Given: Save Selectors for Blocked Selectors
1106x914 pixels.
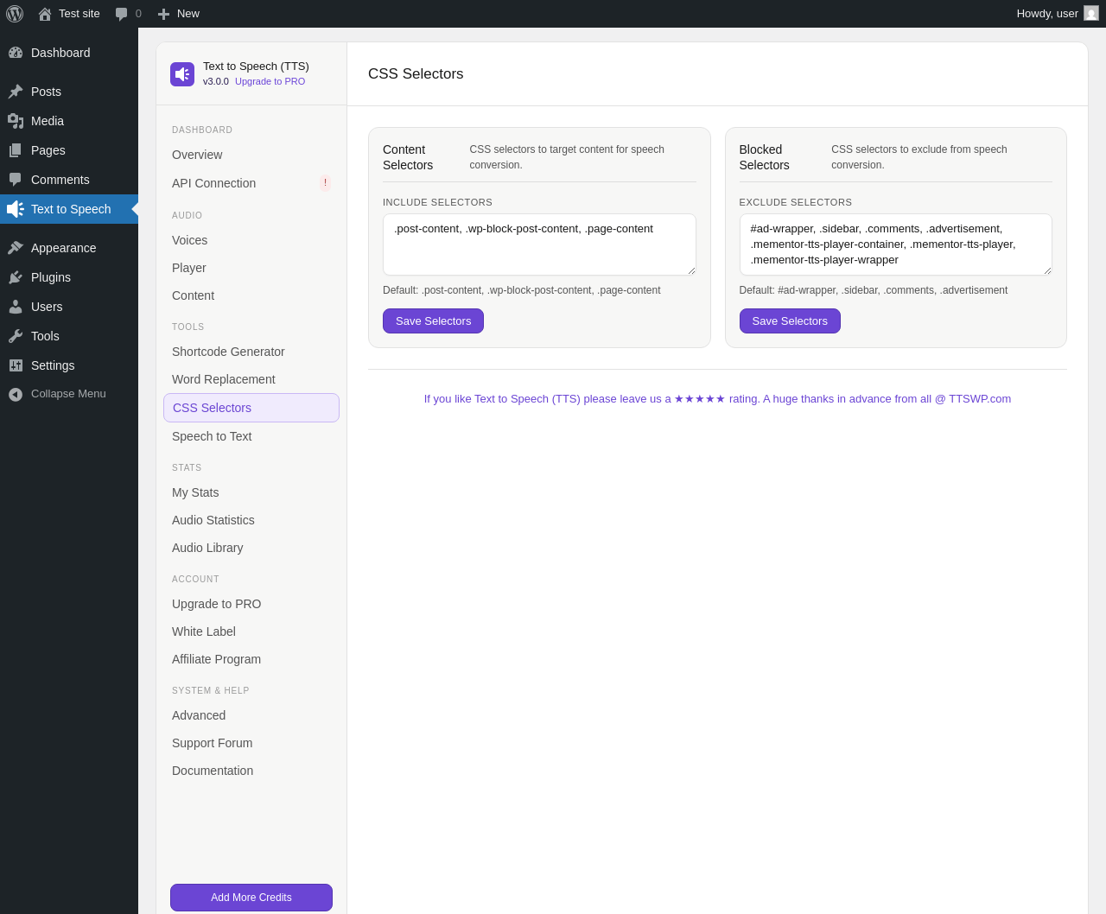Looking at the screenshot, I should click(x=790, y=321).
